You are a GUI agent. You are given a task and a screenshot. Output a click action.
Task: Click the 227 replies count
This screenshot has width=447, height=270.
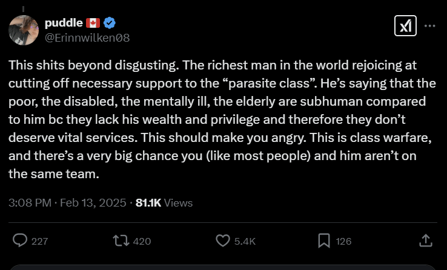pyautogui.click(x=39, y=242)
